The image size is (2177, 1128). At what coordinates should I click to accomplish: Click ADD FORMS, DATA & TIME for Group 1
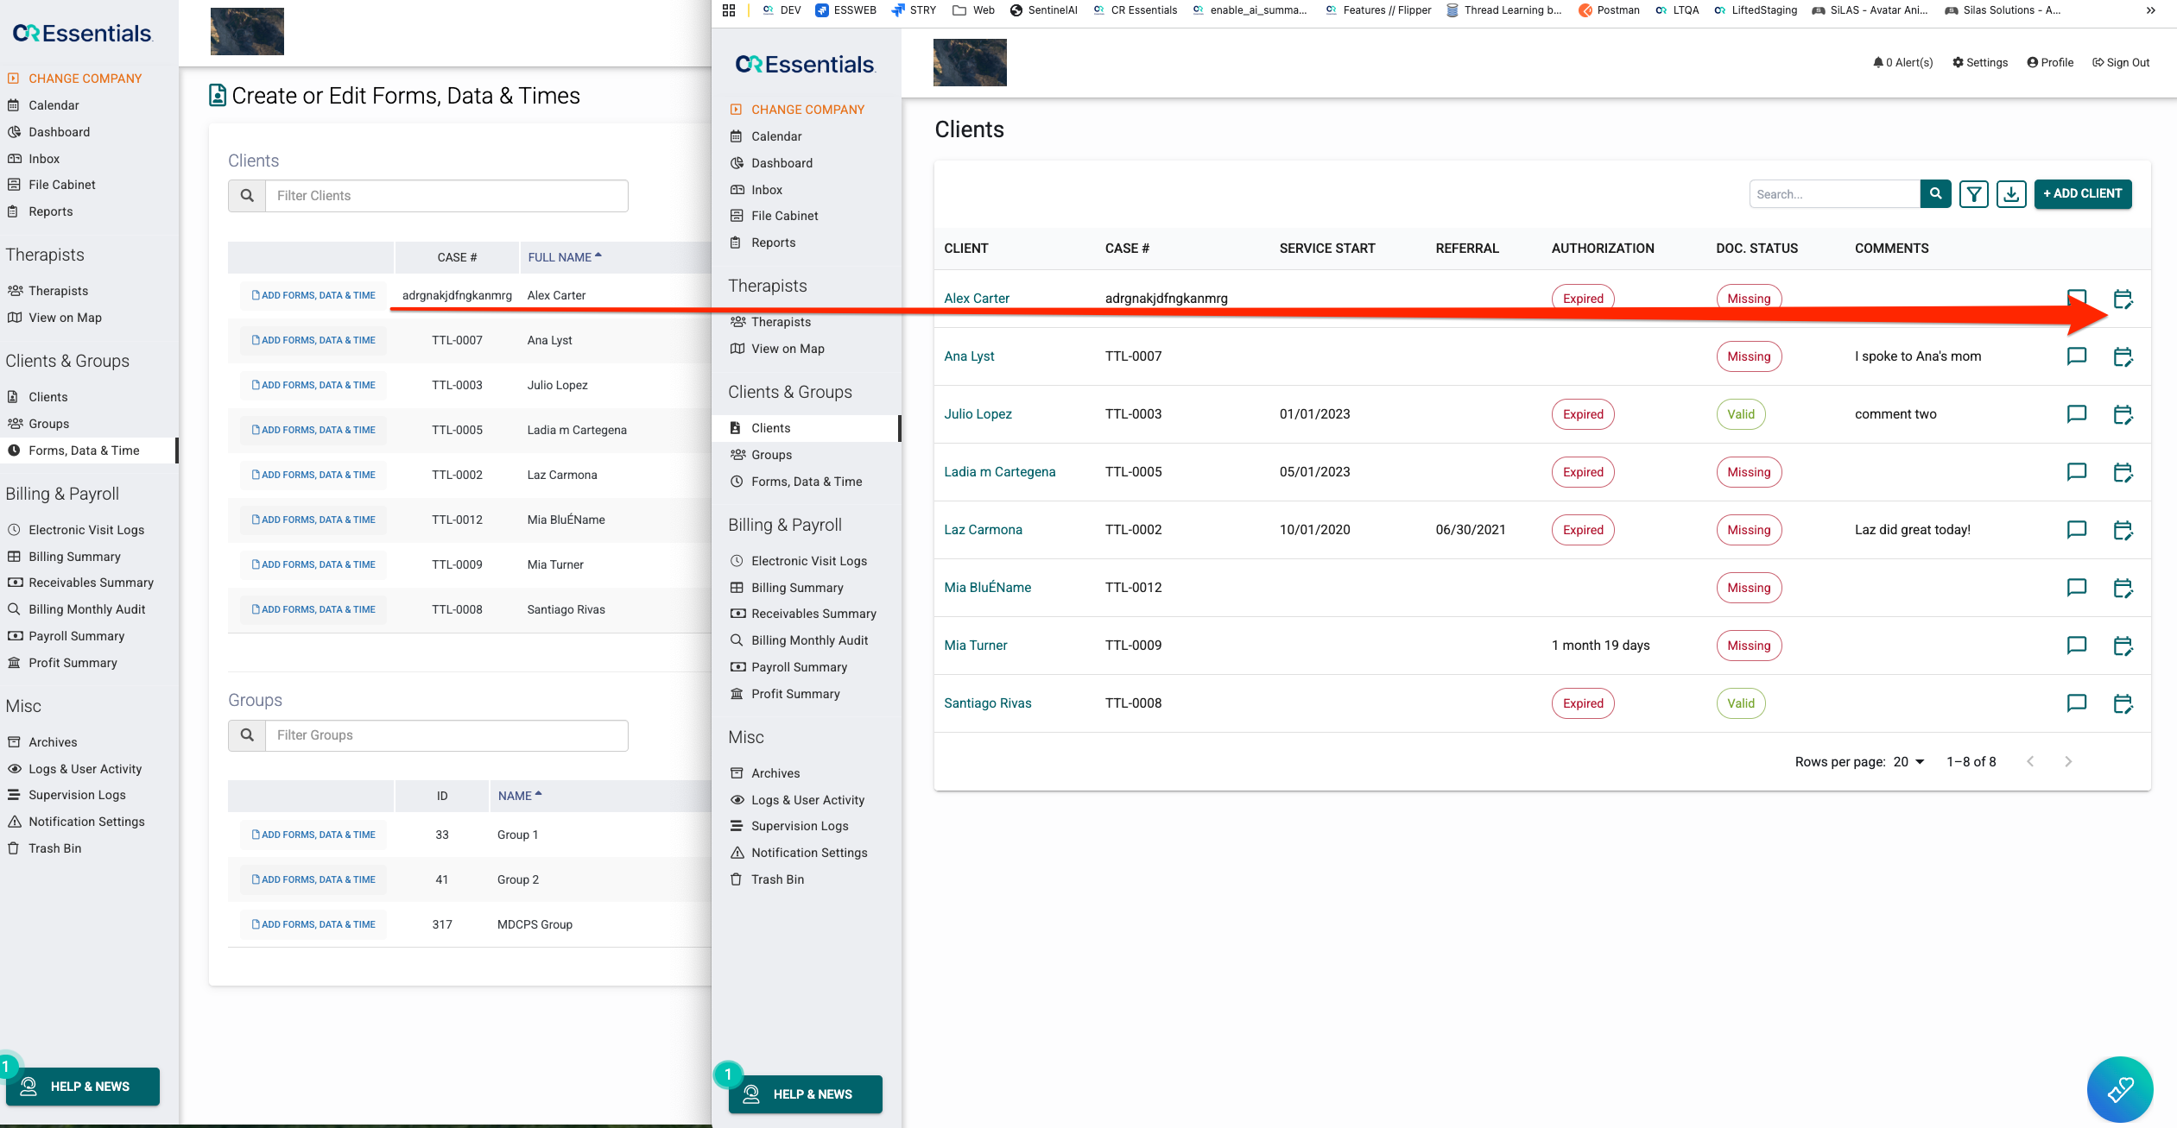point(313,835)
